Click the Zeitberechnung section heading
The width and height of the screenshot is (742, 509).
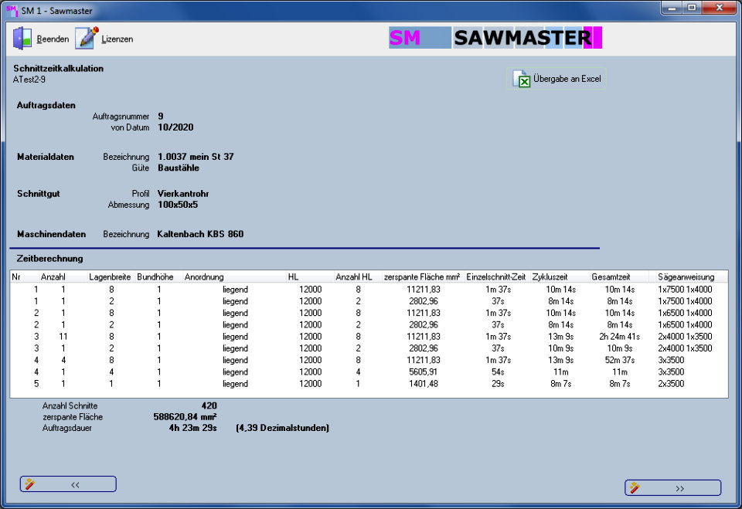(49, 258)
